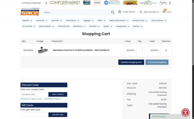Expand the Apparel category menu
Viewport: 194px width, 119px height.
click(27, 21)
